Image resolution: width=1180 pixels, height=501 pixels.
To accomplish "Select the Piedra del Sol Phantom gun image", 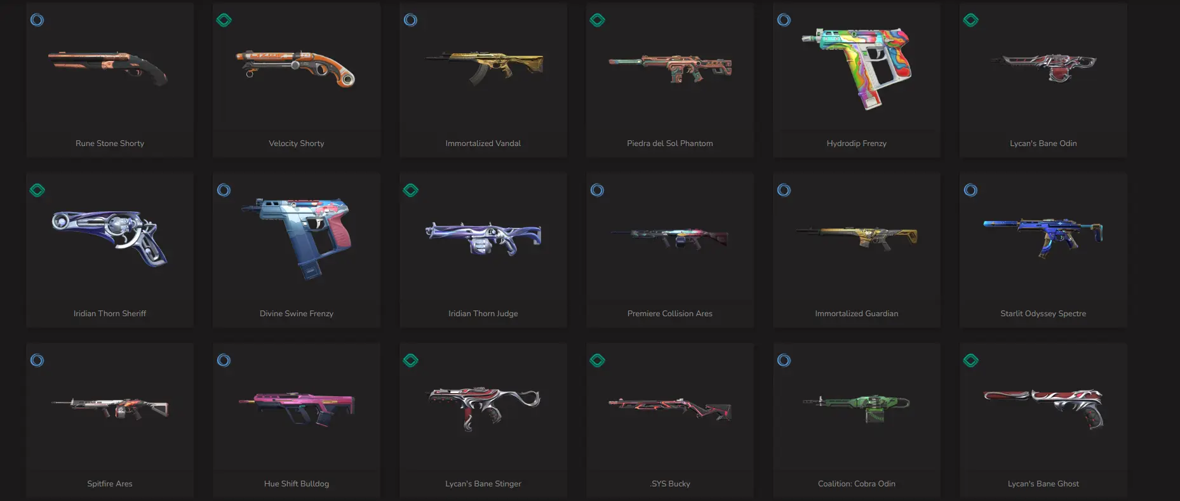I will [671, 68].
